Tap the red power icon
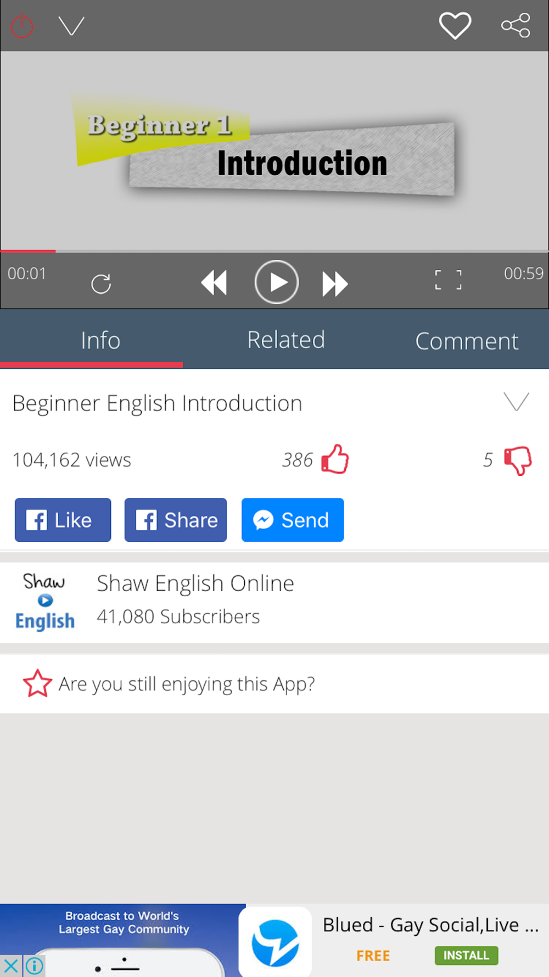549x977 pixels. 23,26
